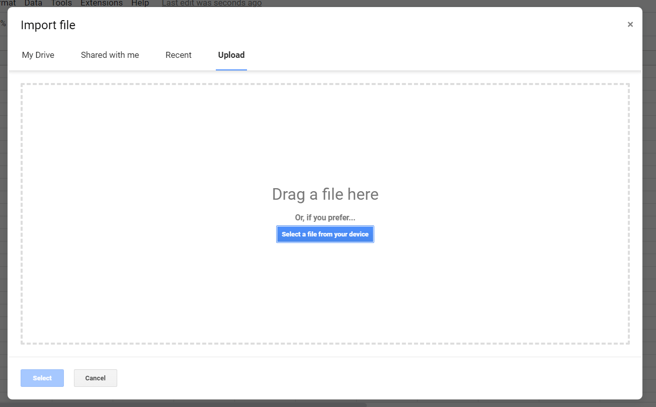The height and width of the screenshot is (407, 656).
Task: Format selected cells as percent
Action: coord(4,23)
